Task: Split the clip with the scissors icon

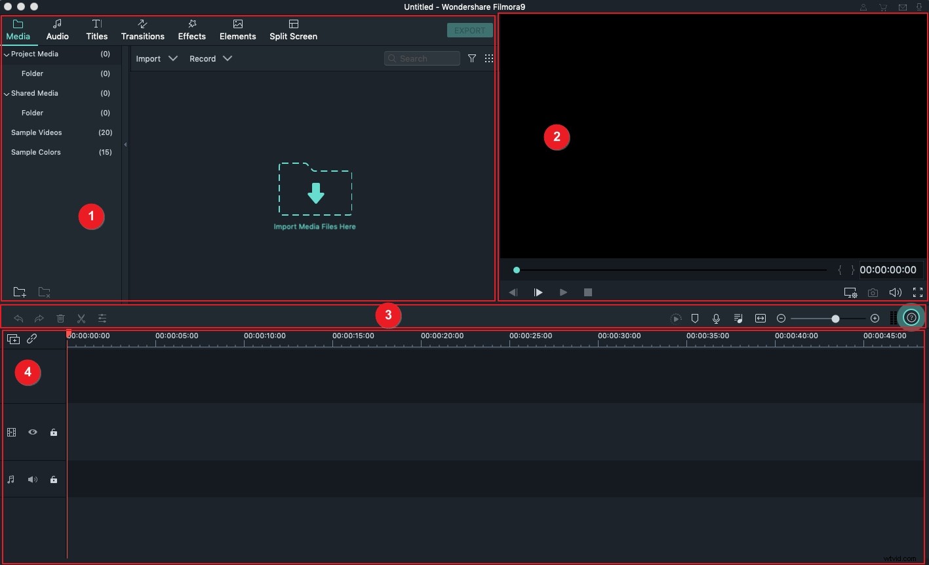Action: pyautogui.click(x=81, y=319)
